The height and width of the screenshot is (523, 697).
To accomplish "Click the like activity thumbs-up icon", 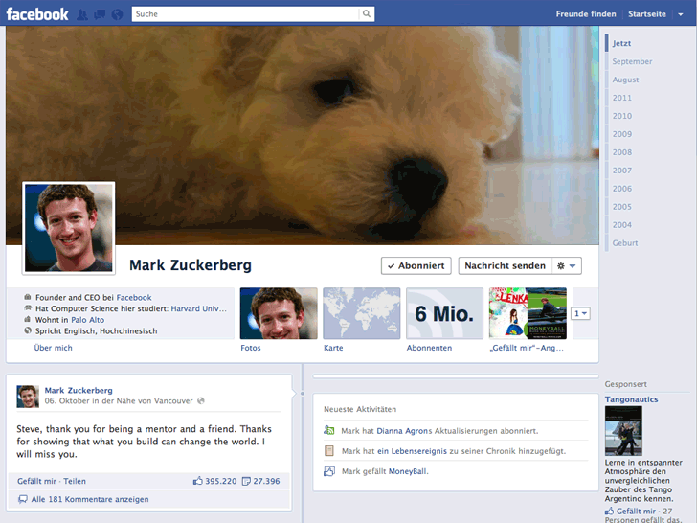I will tap(329, 471).
